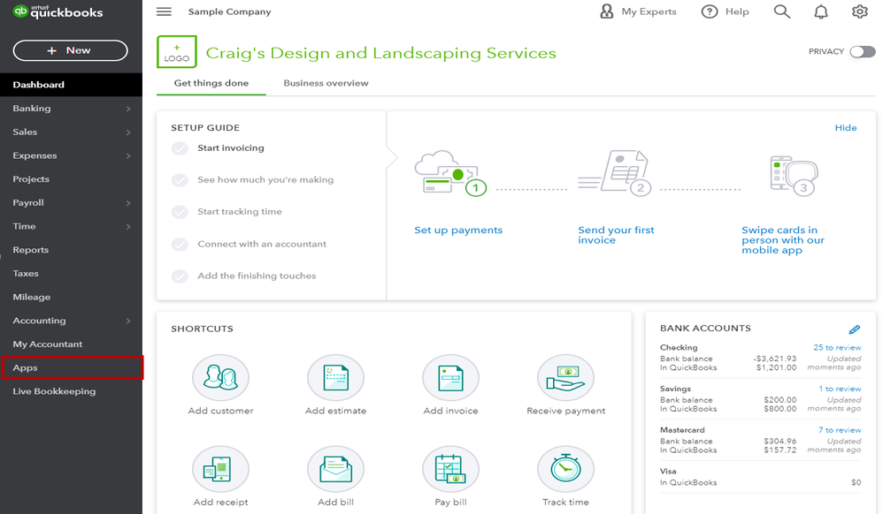This screenshot has height=514, width=883.
Task: Open My Accountant in the sidebar
Action: pyautogui.click(x=71, y=344)
